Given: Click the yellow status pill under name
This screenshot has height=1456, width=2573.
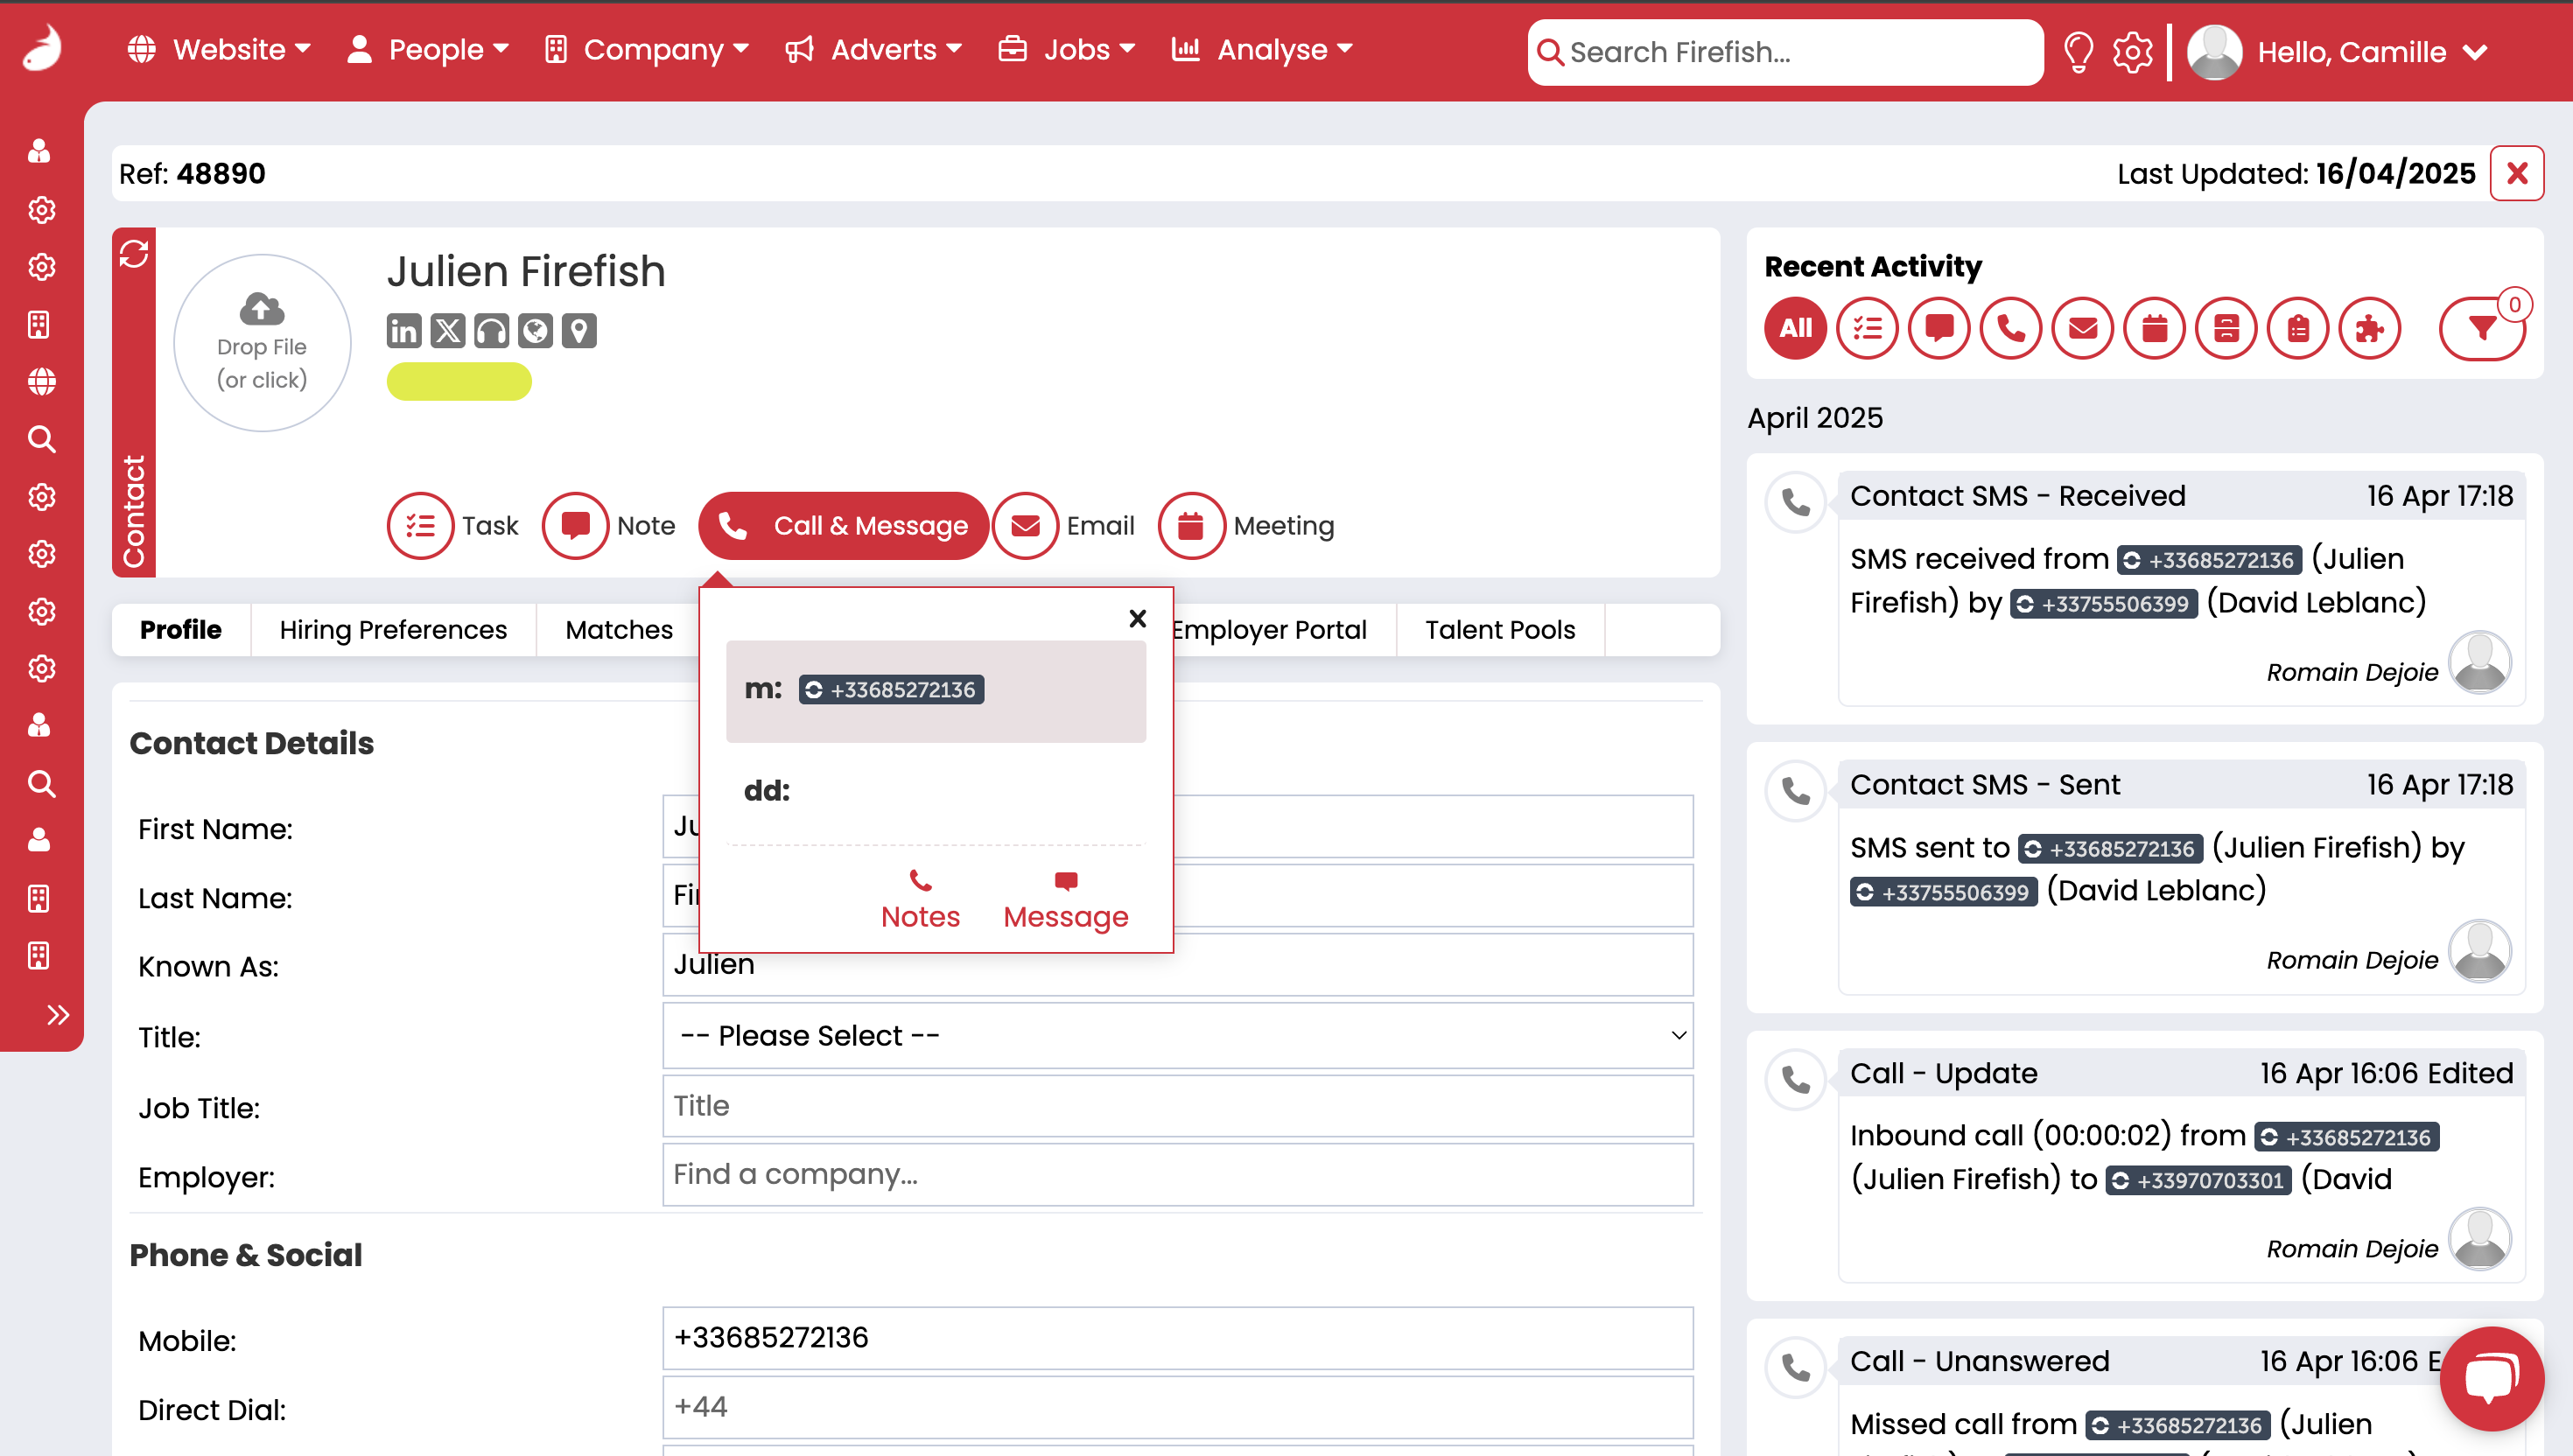Looking at the screenshot, I should pos(459,382).
